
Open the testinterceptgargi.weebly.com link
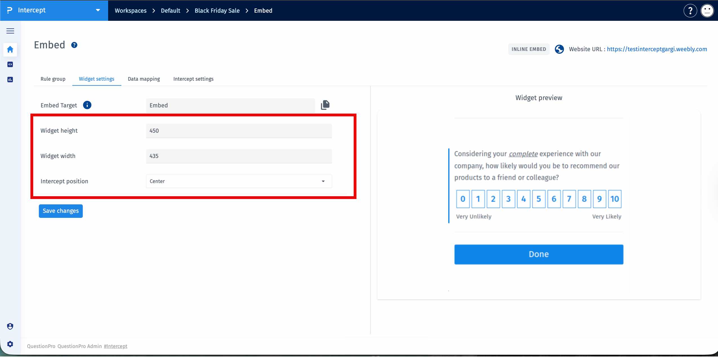657,49
